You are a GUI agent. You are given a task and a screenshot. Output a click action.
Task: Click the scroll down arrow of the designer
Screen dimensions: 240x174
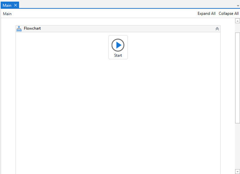(x=237, y=171)
